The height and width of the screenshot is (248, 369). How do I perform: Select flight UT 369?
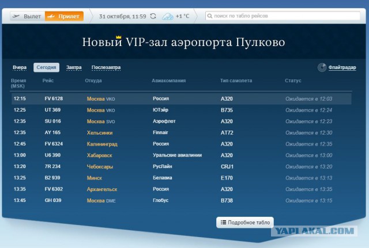click(x=52, y=110)
